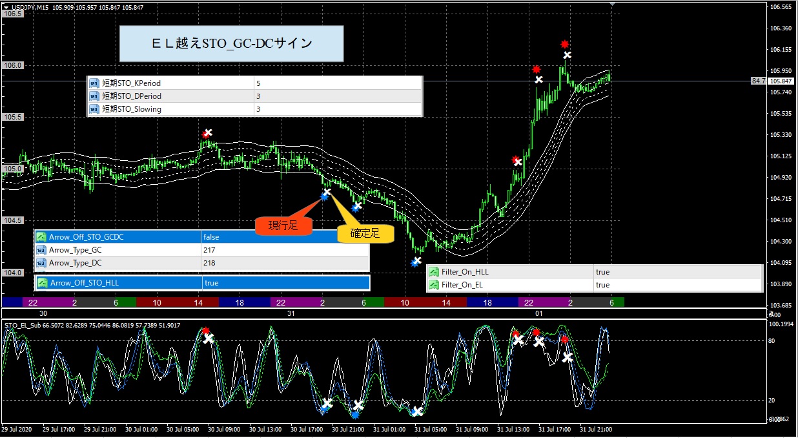
Task: Click the Arrow_Type_DC row icon
Action: pyautogui.click(x=42, y=263)
